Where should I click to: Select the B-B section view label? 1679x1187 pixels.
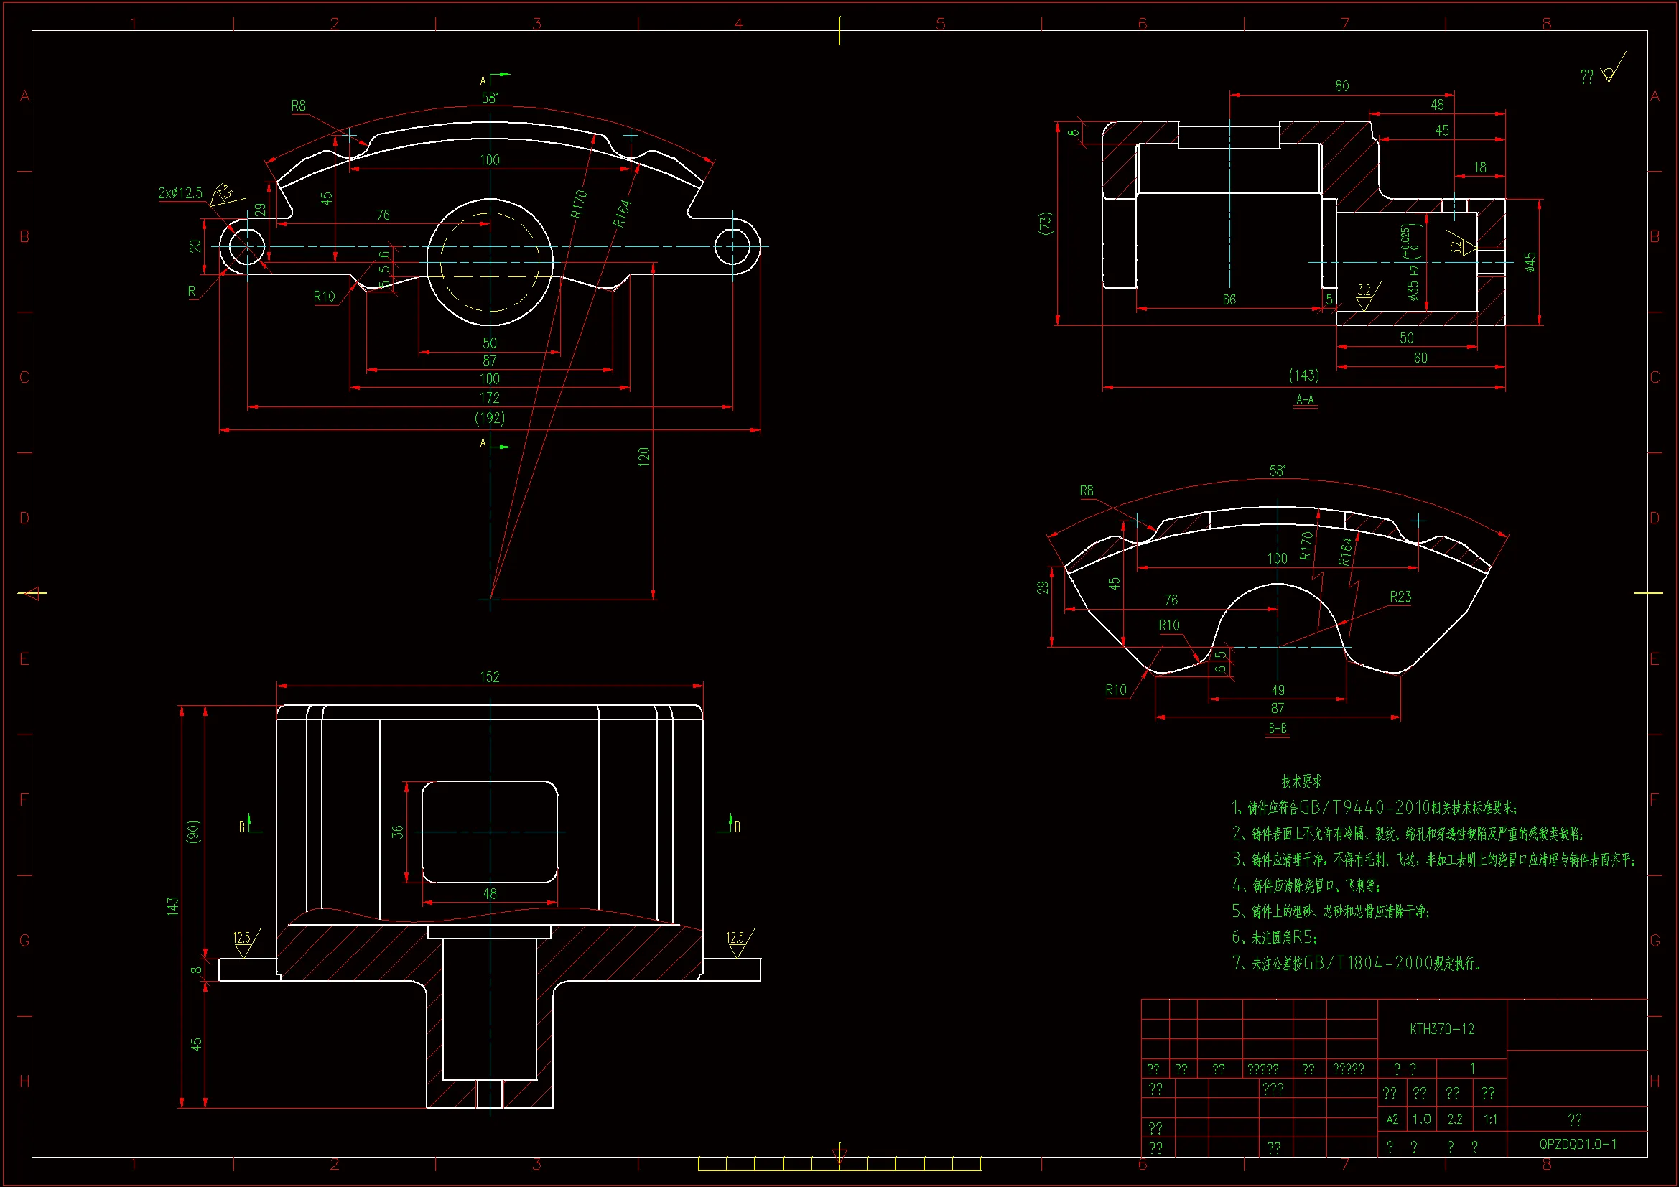pyautogui.click(x=1278, y=728)
